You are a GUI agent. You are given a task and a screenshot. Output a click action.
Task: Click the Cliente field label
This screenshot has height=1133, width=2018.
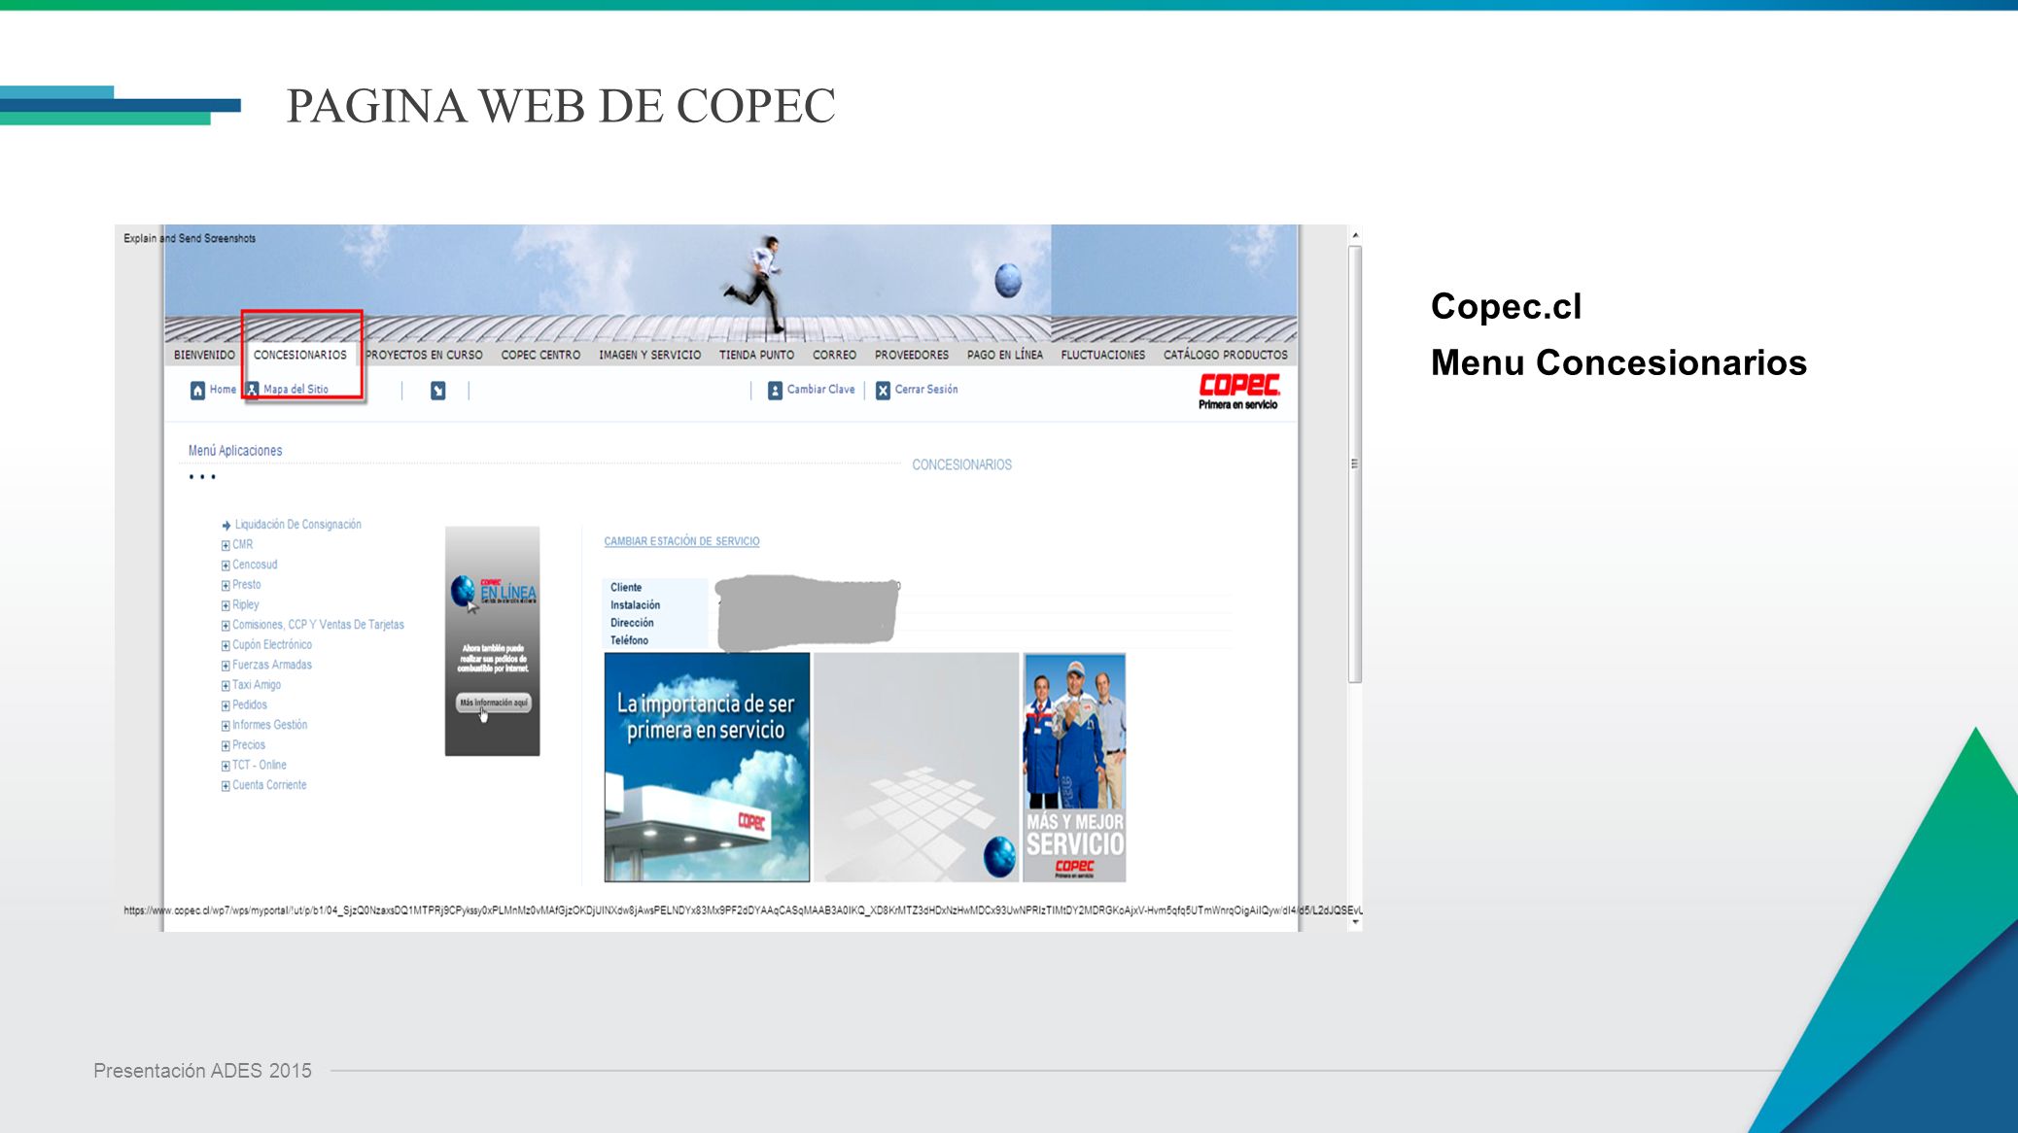(x=626, y=588)
